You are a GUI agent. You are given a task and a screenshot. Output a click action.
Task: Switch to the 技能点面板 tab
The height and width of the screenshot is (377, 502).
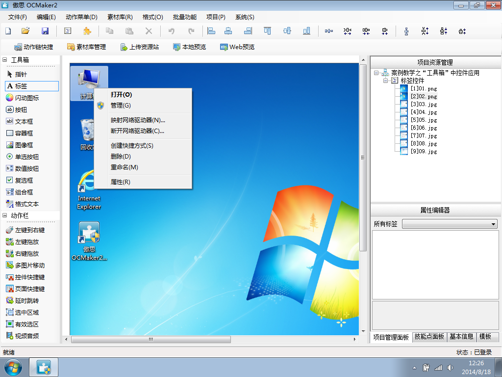coord(429,337)
